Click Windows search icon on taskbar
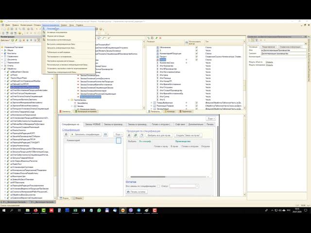 click(x=12, y=210)
